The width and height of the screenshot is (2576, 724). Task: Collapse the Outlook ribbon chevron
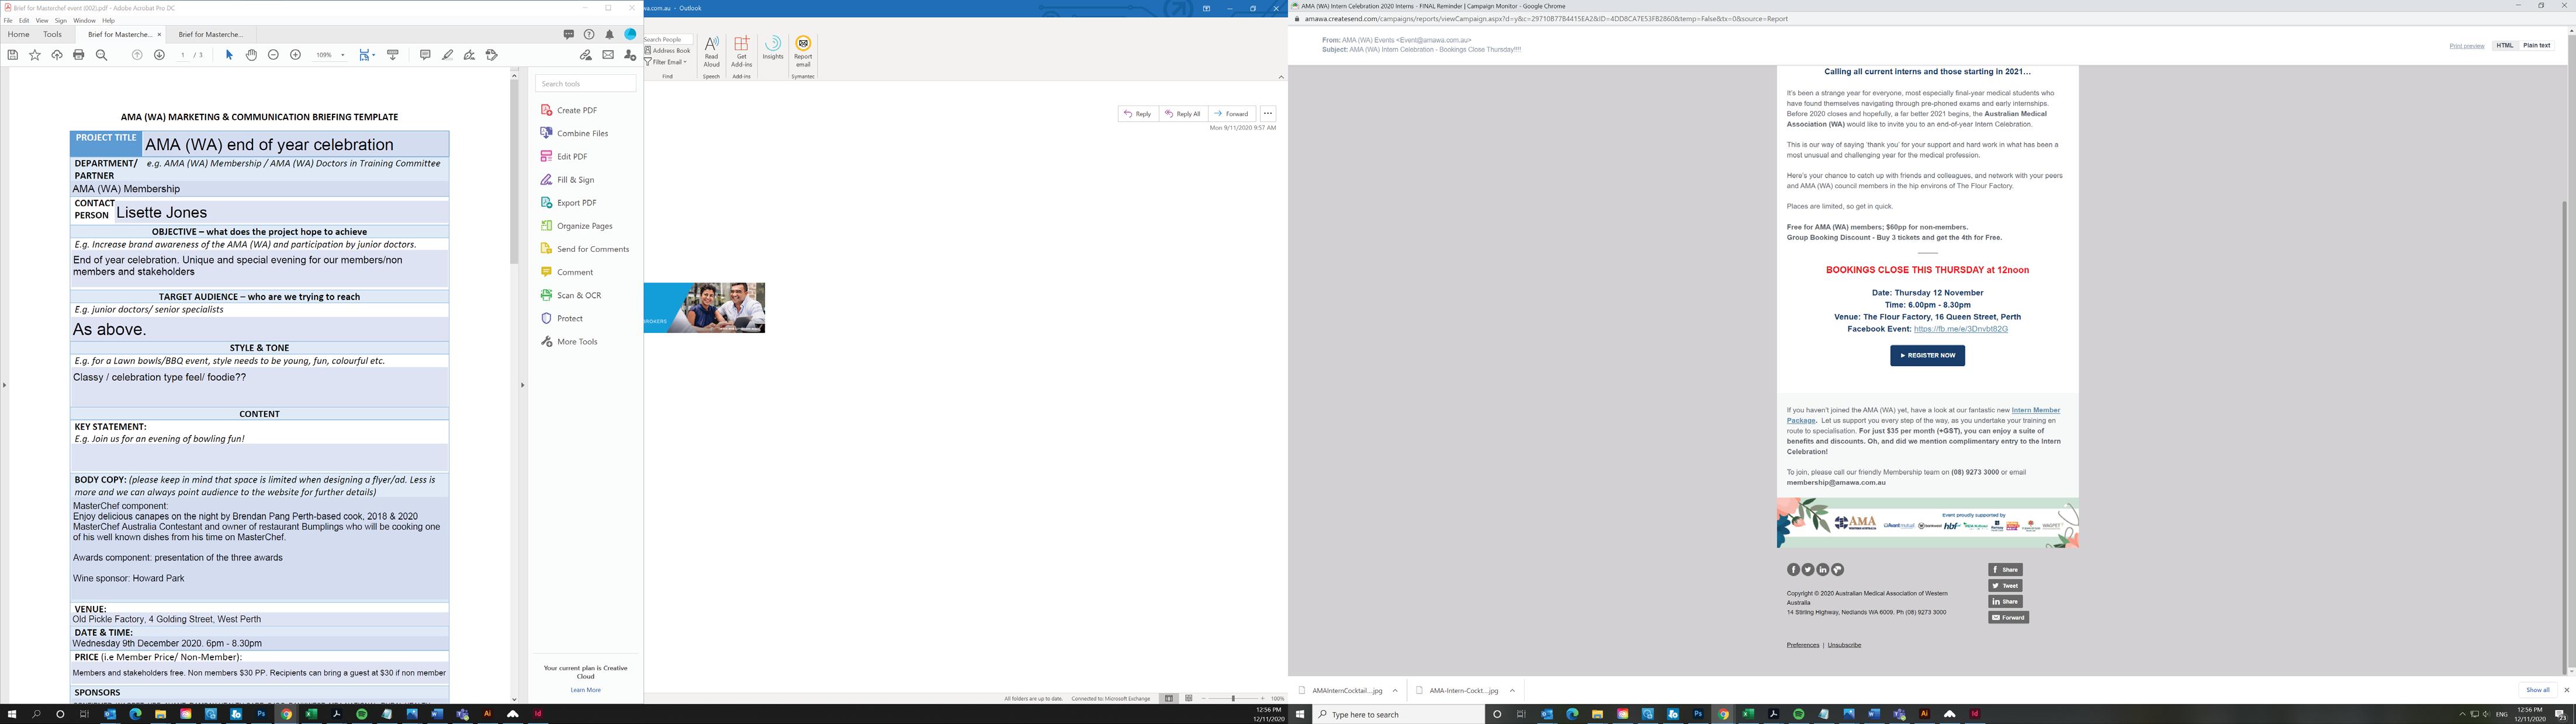(1281, 77)
